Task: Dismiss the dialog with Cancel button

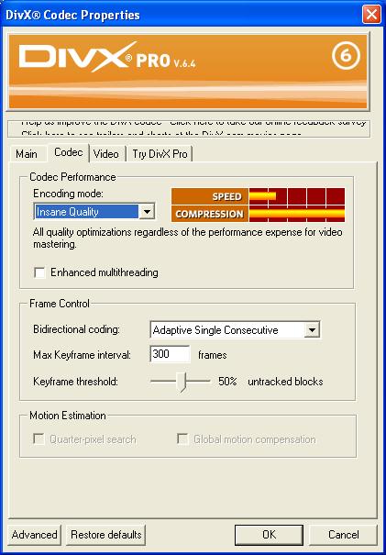Action: pyautogui.click(x=343, y=535)
